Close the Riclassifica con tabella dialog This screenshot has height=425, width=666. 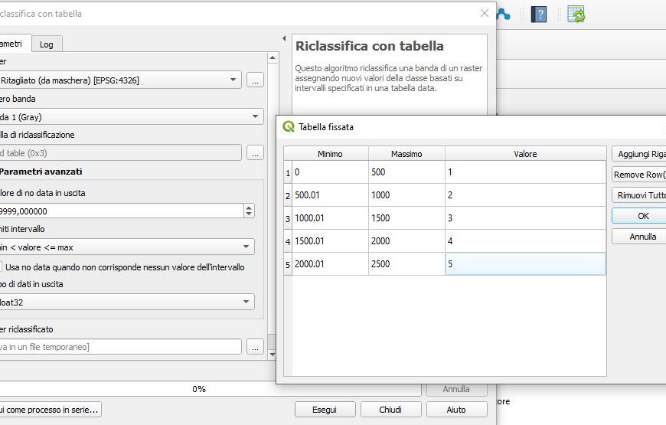[484, 13]
